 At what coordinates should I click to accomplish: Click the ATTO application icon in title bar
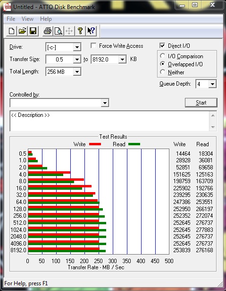[x=7, y=7]
